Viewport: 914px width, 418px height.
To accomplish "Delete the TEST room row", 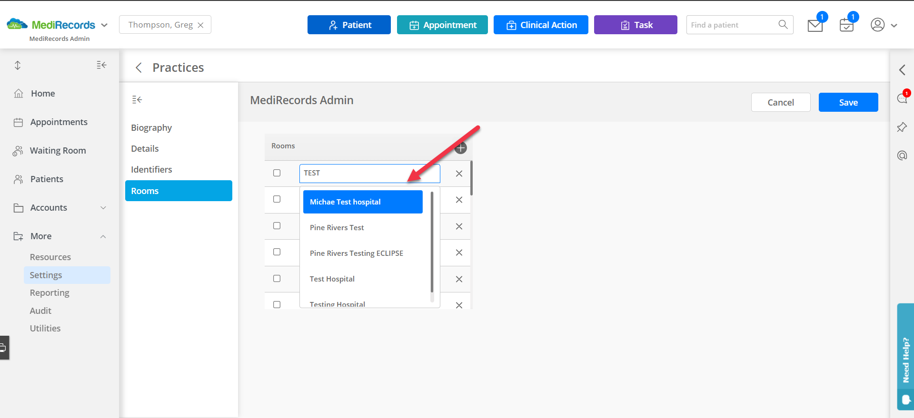I will (459, 174).
